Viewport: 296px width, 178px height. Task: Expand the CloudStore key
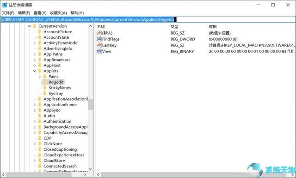35,161
